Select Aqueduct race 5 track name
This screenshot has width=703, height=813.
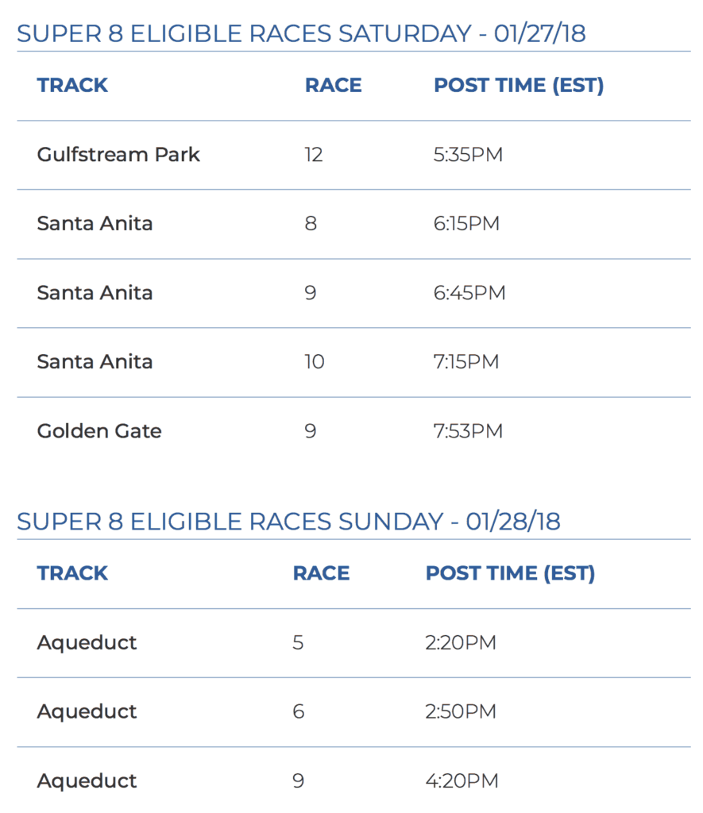point(87,643)
